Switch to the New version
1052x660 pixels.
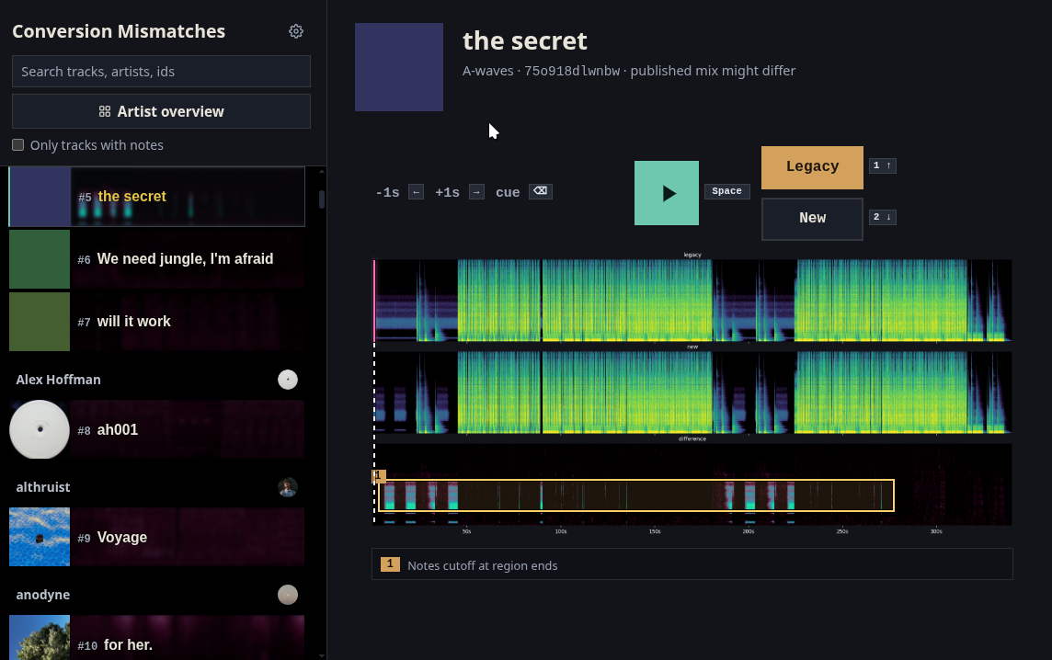point(813,219)
